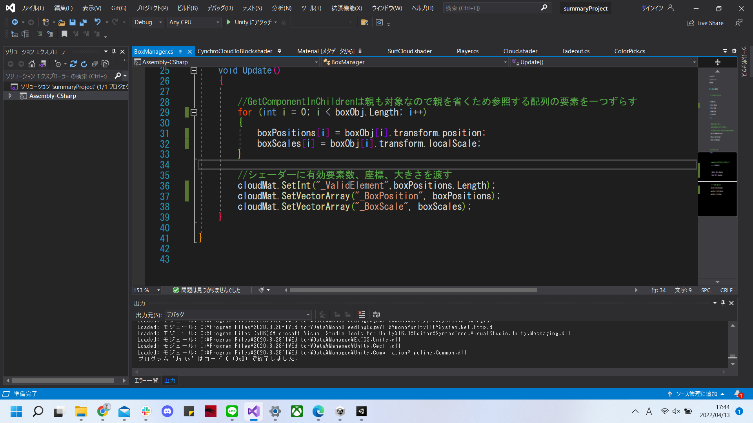Open the ファイル(F) menu
Image resolution: width=753 pixels, height=423 pixels.
(33, 8)
